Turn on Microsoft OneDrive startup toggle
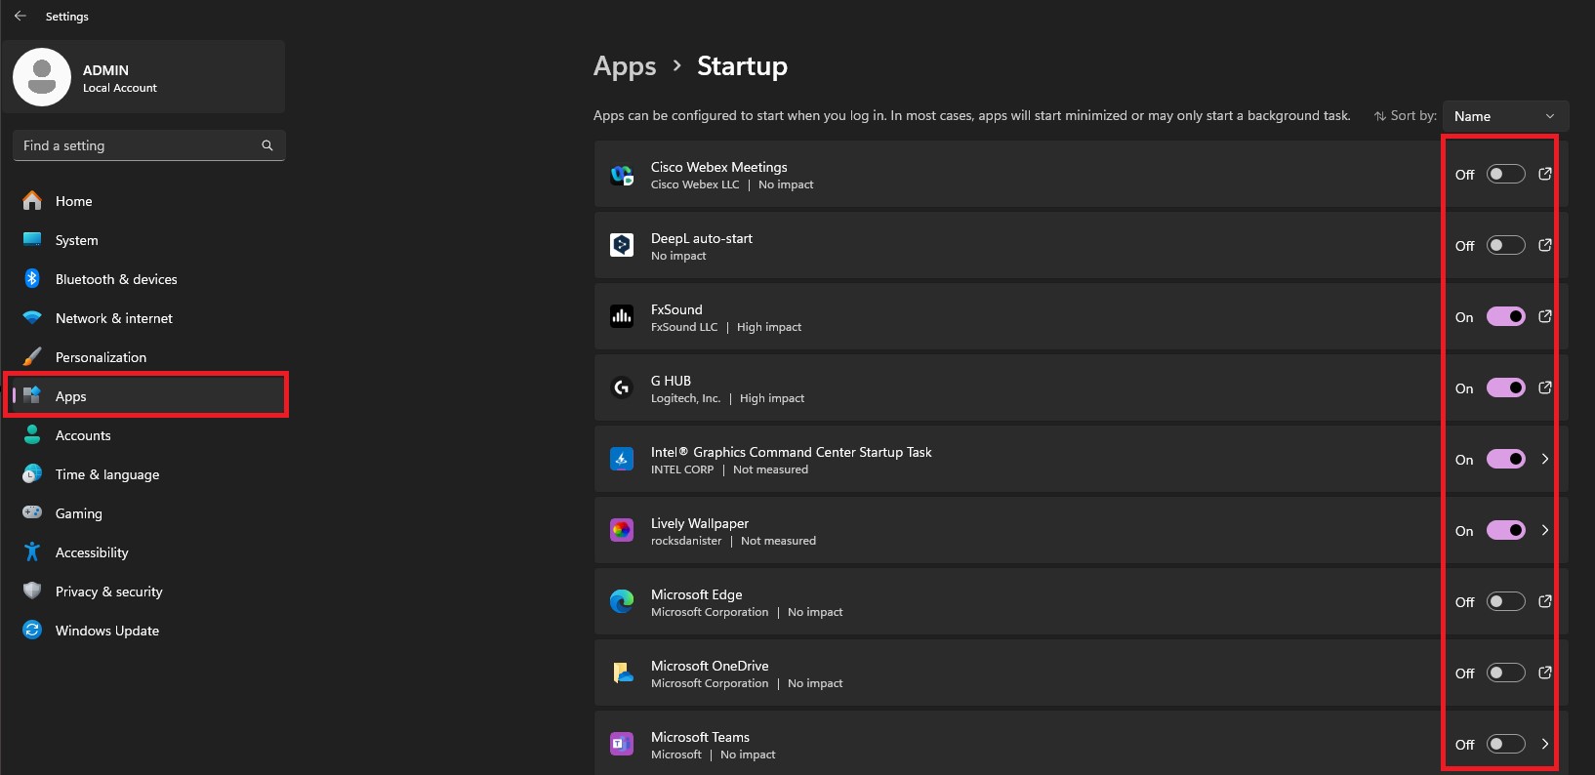 pos(1505,673)
